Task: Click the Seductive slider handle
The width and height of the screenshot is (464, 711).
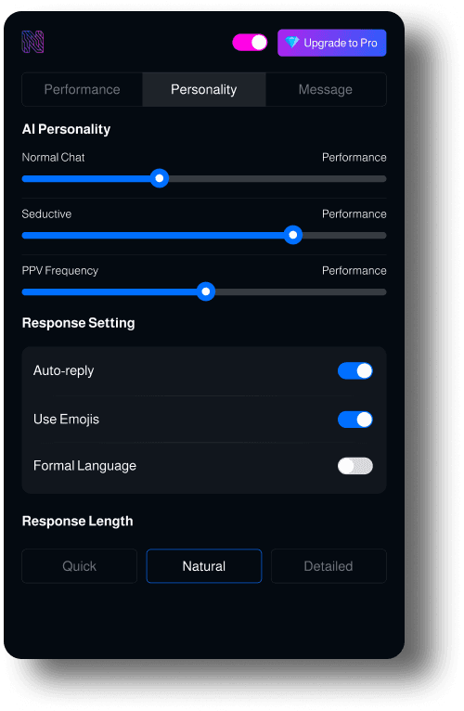Action: tap(293, 235)
